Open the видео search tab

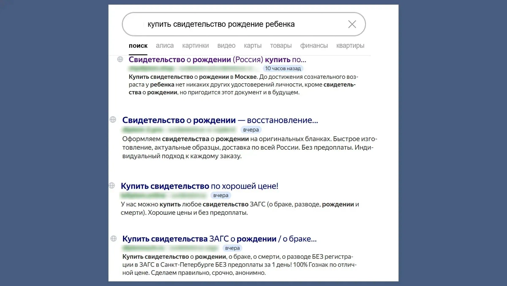(226, 46)
